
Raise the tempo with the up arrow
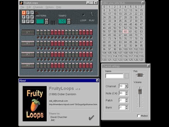69,20
